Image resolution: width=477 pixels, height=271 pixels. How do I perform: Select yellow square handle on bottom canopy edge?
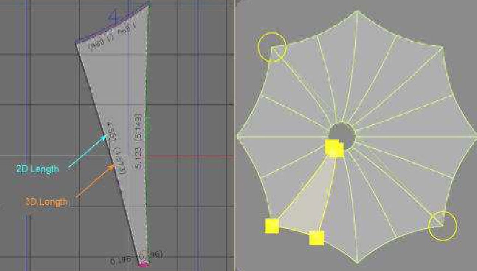tap(316, 238)
